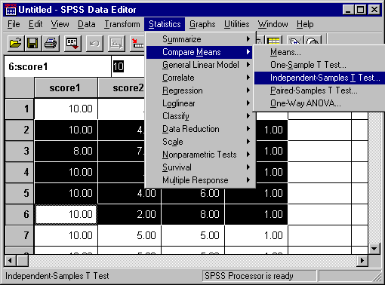Screen dimensions: 385x285
Task: Click the horizontal scrollbar right arrow
Action: pos(362,260)
